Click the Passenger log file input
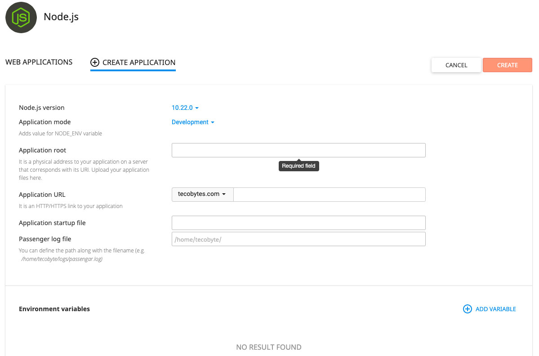 point(298,239)
